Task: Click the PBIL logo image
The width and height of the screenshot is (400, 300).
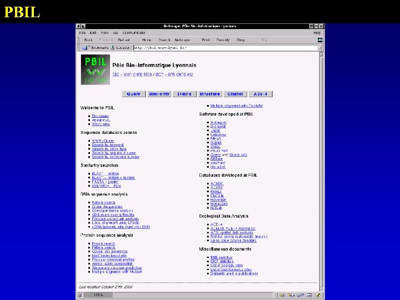Action: [x=96, y=69]
